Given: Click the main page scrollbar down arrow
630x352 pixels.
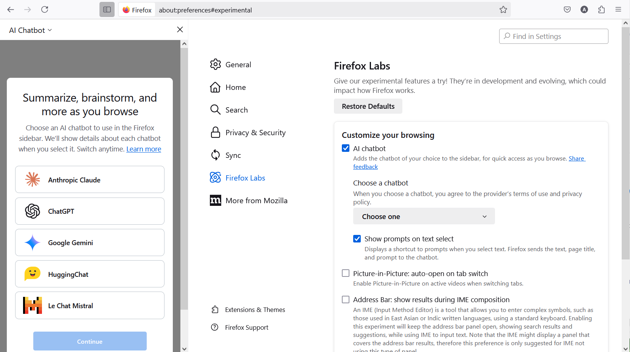Looking at the screenshot, I should pyautogui.click(x=625, y=349).
